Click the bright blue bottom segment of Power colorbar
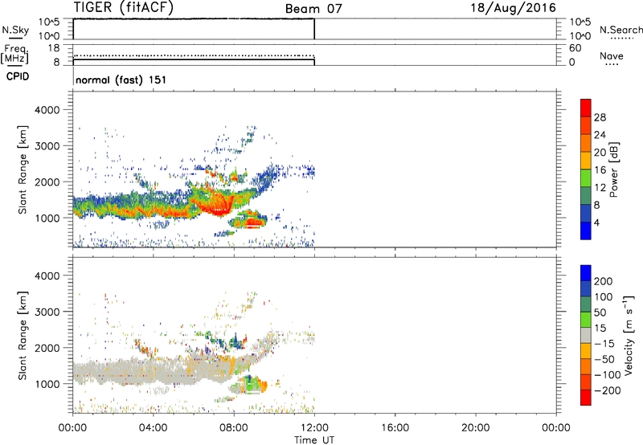643x445 pixels. [x=586, y=231]
